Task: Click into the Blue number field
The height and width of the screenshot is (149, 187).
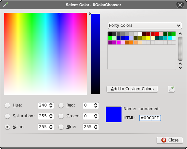Action: tap(88, 127)
